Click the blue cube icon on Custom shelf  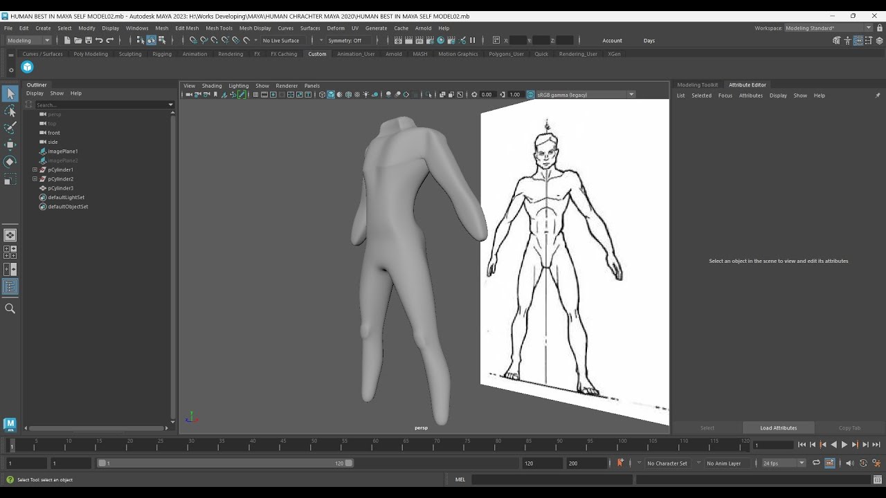pos(27,67)
